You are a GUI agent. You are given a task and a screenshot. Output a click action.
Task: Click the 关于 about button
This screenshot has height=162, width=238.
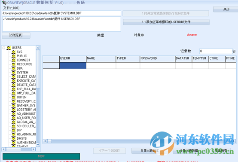click(226, 9)
